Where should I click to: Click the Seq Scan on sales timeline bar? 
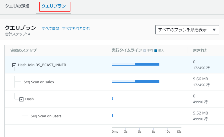135,81
